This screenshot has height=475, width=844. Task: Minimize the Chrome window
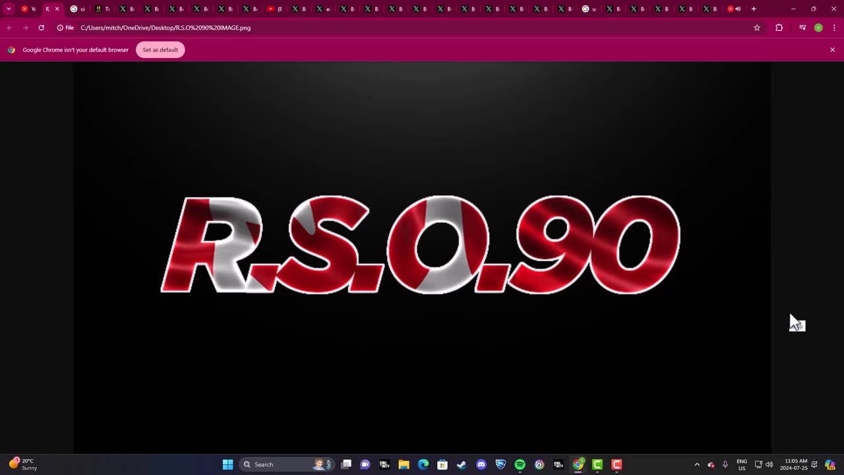point(793,9)
